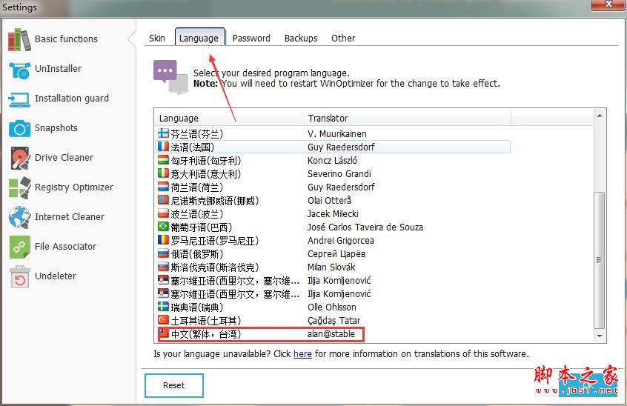Click translator V. Muurikainen cell
The image size is (627, 406).
(337, 133)
